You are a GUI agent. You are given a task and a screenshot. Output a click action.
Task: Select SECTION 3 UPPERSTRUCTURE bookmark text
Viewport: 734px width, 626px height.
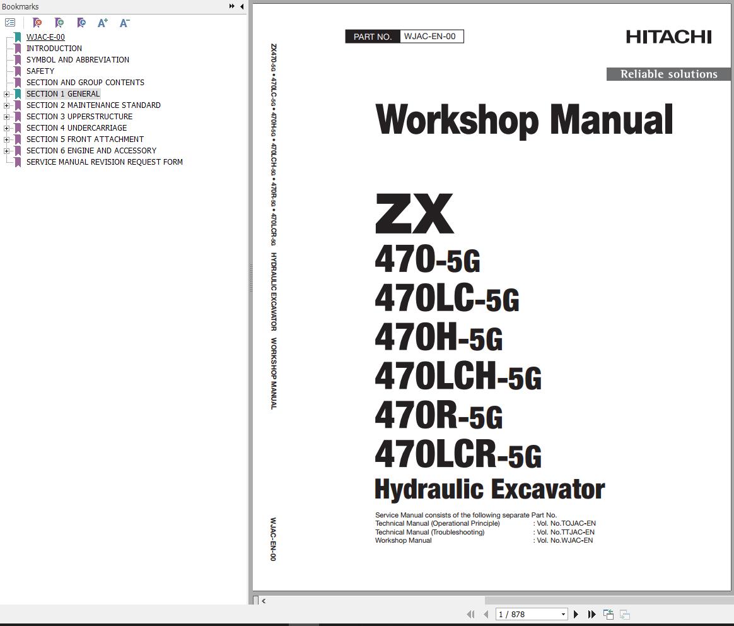click(x=79, y=116)
